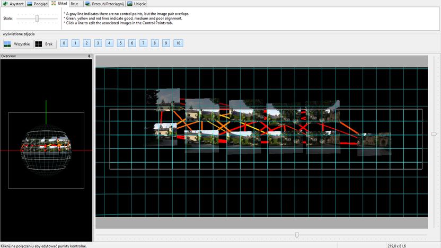Switch to the Asystent tab

(13, 4)
